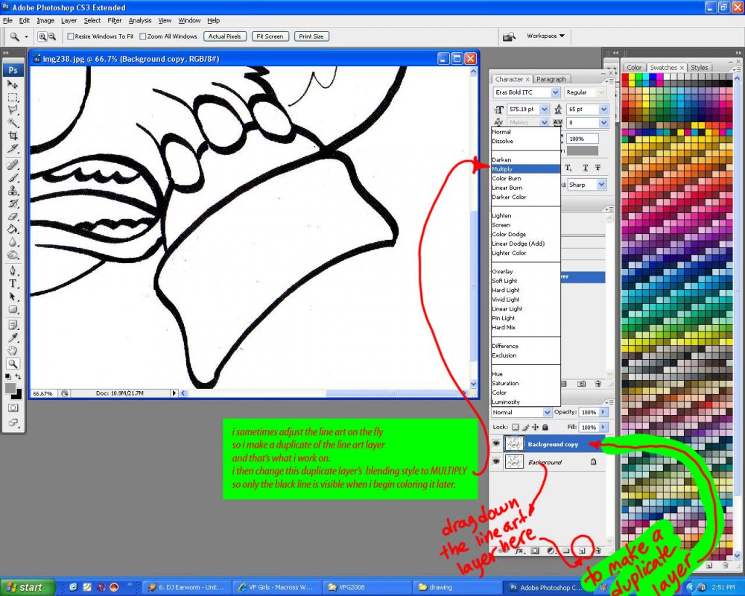The image size is (745, 596).
Task: Select the Healing Brush tool
Action: pos(13,165)
